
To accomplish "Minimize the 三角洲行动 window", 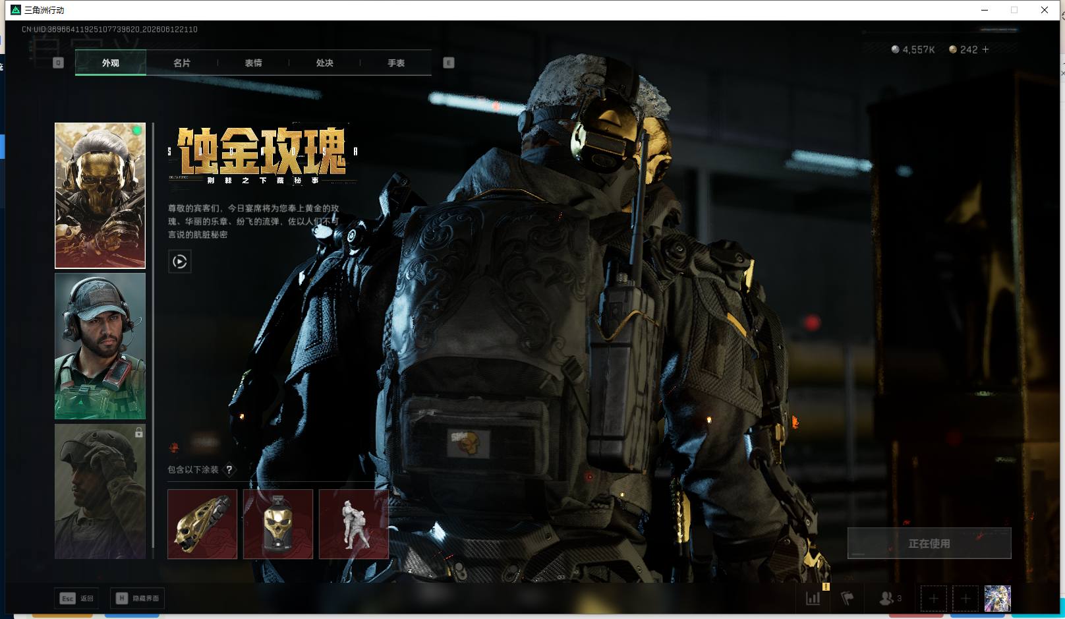I will pos(985,10).
